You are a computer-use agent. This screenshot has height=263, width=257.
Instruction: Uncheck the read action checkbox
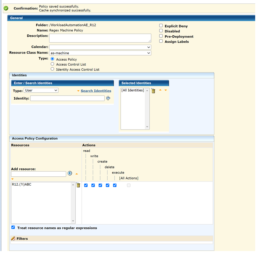click(86, 185)
